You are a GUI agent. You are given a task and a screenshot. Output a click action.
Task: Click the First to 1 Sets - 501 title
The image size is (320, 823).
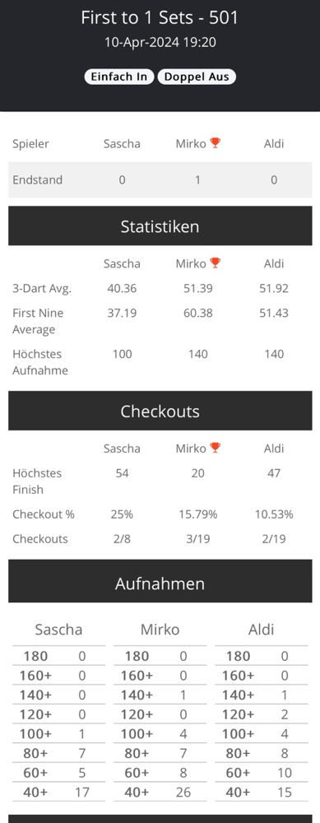(160, 17)
